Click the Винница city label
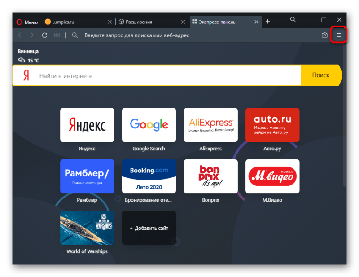Screen dimensions: 359x277 [28, 51]
